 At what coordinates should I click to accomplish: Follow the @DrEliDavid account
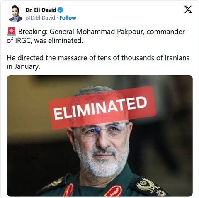click(68, 18)
